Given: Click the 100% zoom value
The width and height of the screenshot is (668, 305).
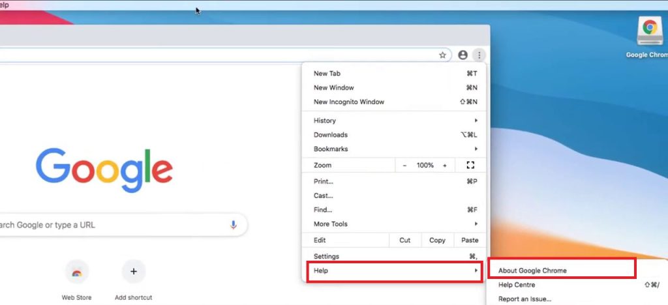Looking at the screenshot, I should coord(425,166).
